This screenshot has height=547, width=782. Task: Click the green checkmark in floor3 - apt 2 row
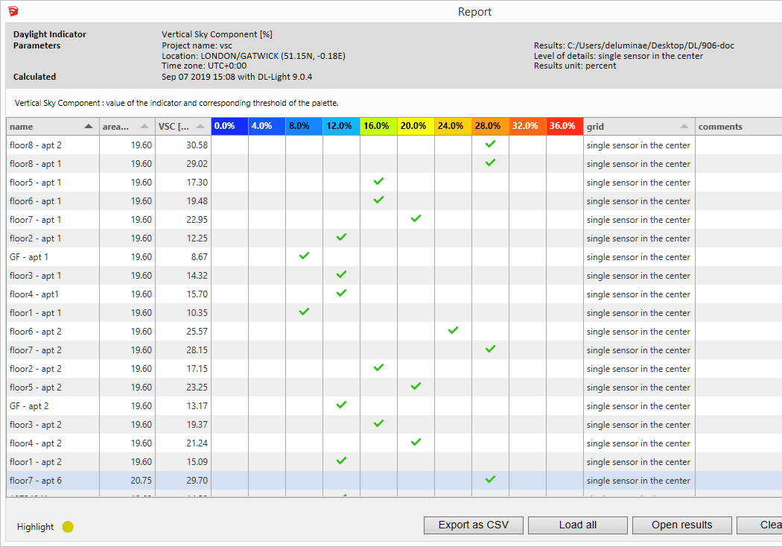(378, 423)
